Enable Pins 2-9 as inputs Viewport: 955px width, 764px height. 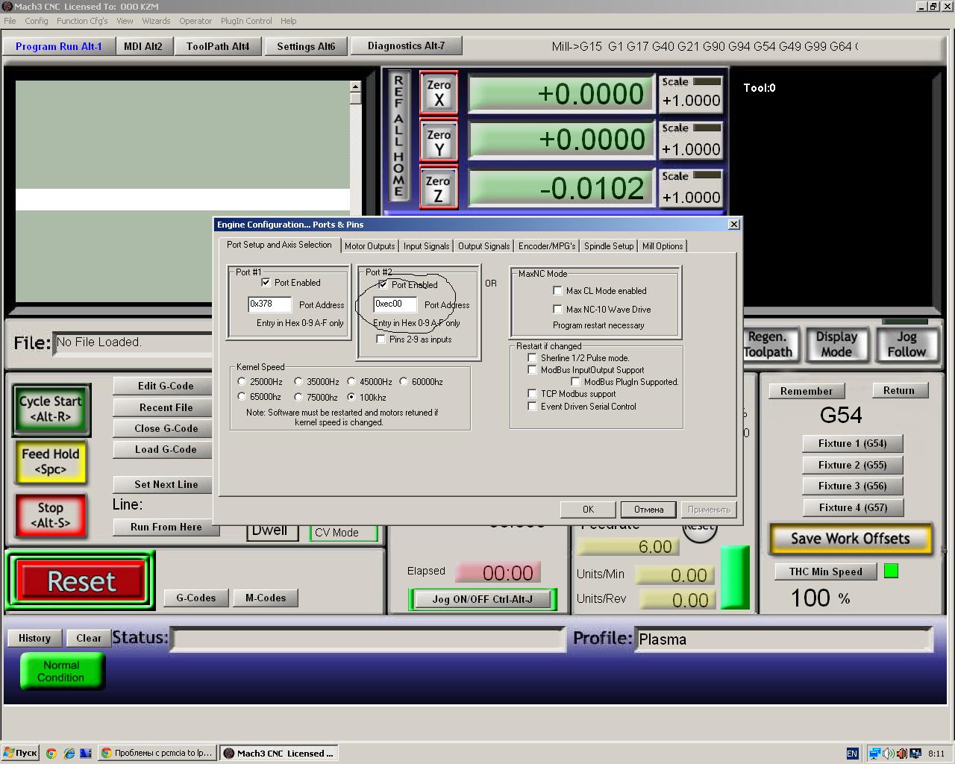(381, 339)
